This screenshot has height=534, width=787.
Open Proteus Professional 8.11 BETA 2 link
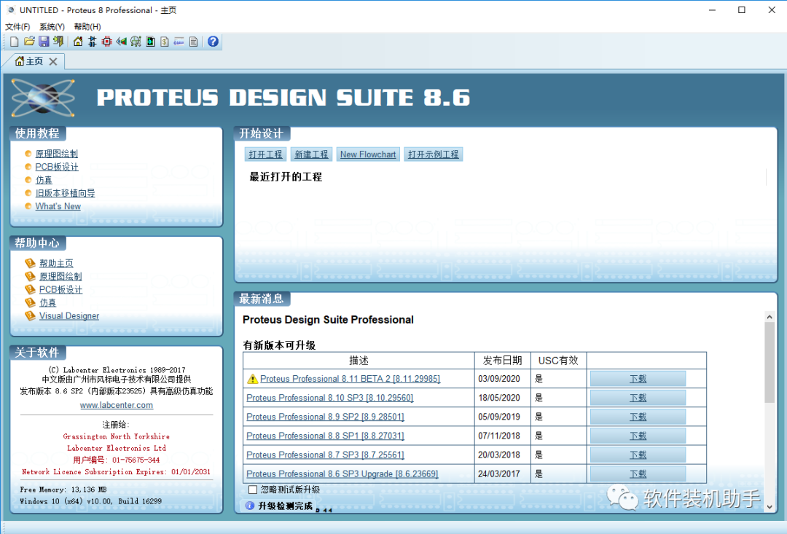350,379
